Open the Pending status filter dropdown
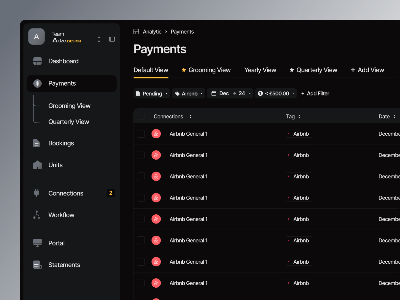 152,93
